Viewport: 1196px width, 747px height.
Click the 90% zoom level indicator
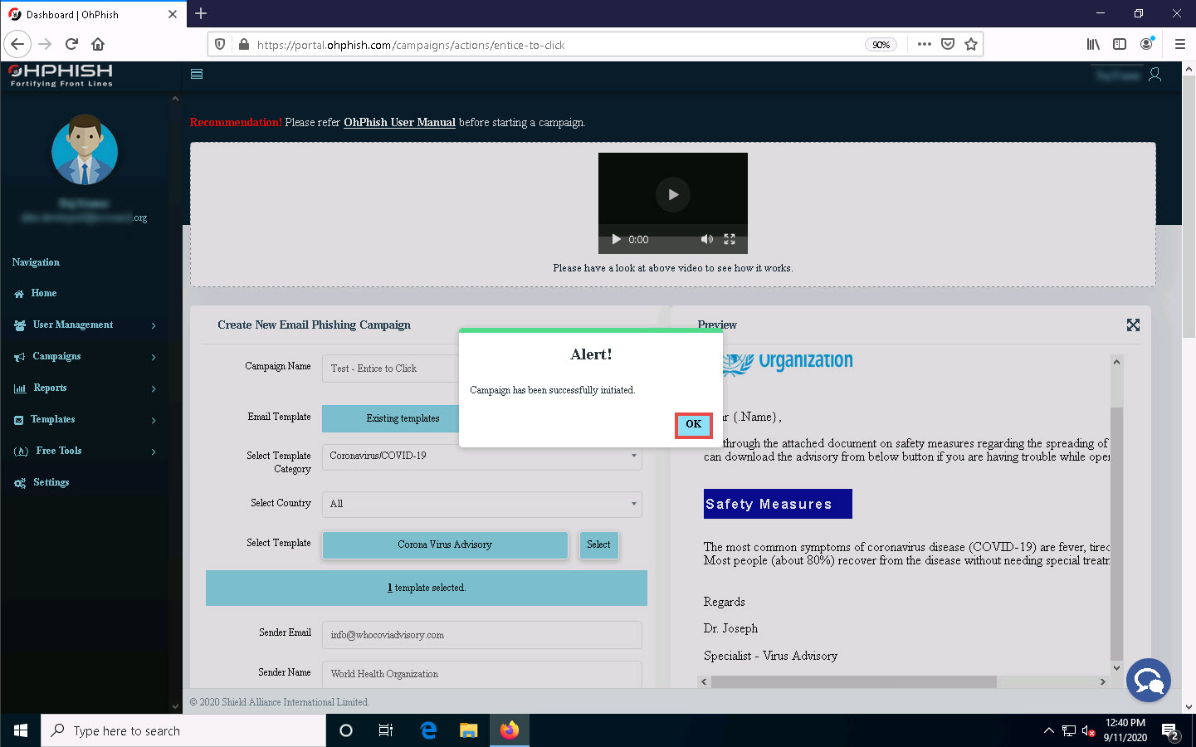(881, 45)
